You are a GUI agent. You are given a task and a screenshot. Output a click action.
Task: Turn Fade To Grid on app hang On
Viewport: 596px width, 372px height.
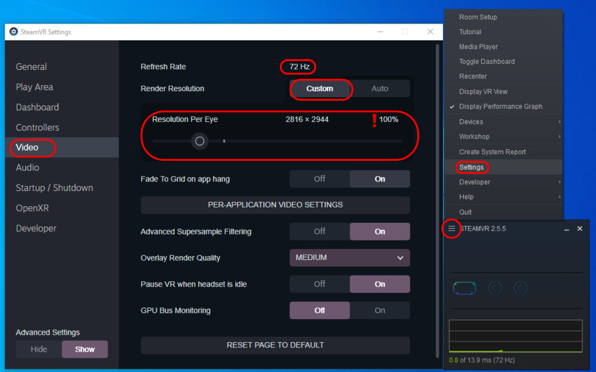pyautogui.click(x=380, y=179)
